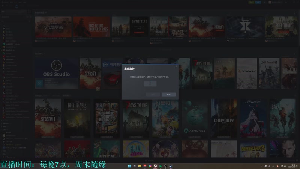Click the greyed-out confirm button beside 取消
The height and width of the screenshot is (169, 300).
point(153,95)
